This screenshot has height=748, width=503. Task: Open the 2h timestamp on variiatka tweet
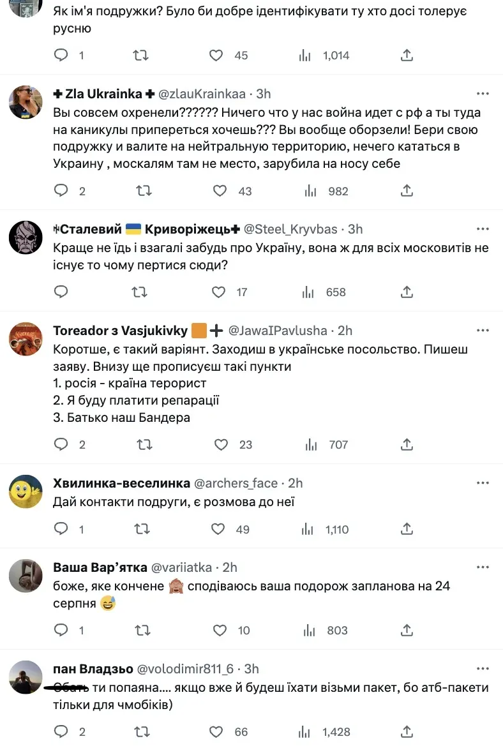click(x=230, y=567)
